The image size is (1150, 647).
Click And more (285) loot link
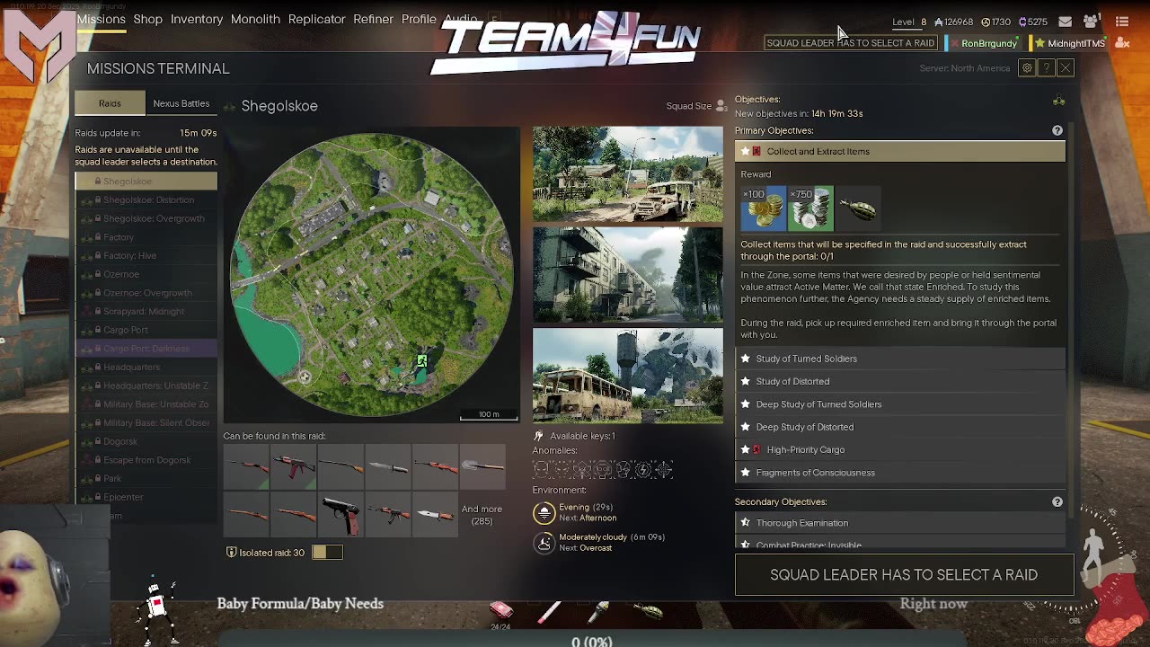(482, 515)
